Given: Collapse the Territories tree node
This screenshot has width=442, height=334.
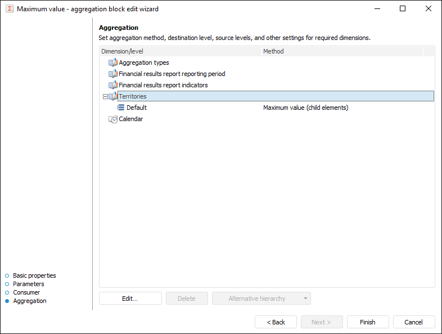Looking at the screenshot, I should 105,96.
